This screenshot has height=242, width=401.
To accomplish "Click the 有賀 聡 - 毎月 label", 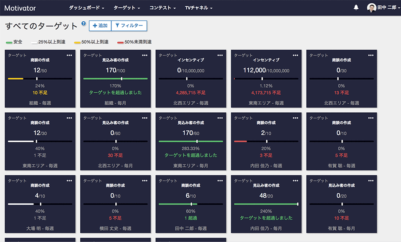I will point(341,229).
